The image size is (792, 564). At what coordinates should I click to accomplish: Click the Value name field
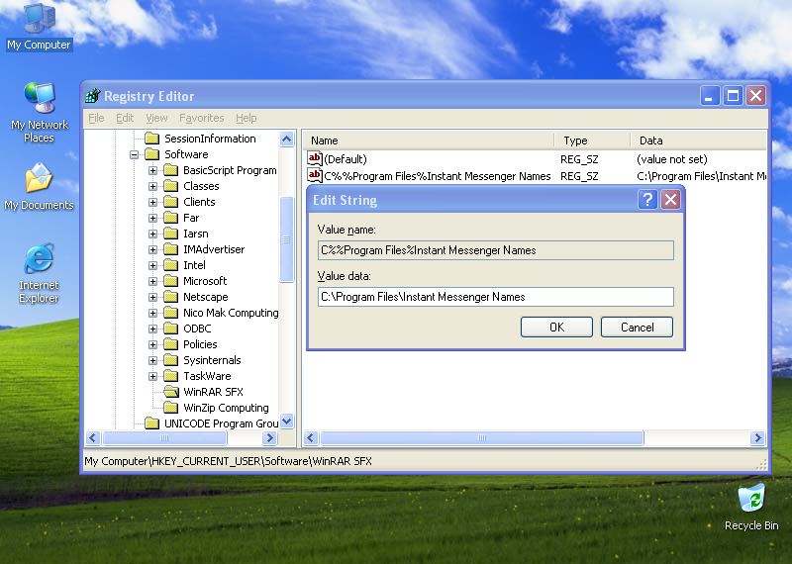[496, 250]
